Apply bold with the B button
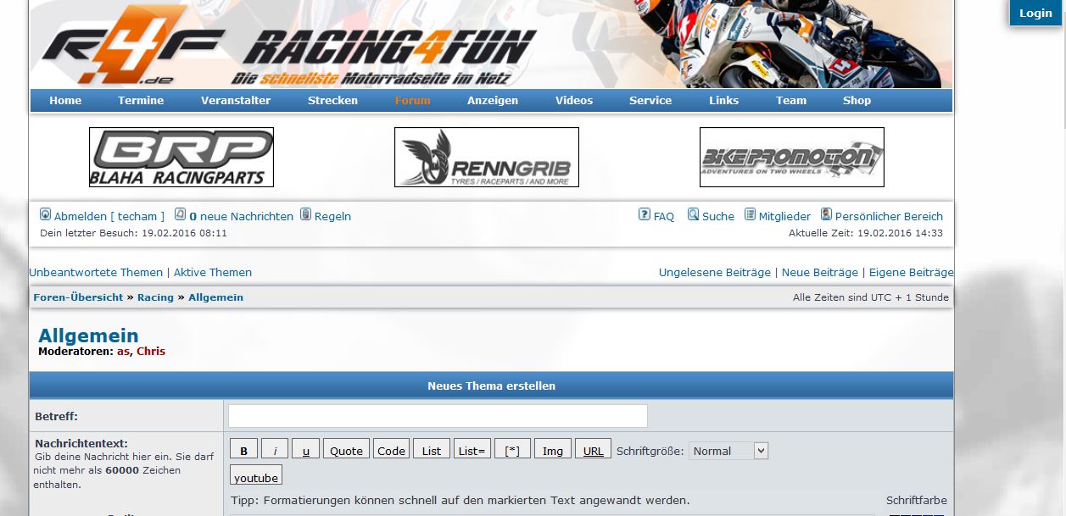This screenshot has width=1066, height=516. (x=244, y=451)
